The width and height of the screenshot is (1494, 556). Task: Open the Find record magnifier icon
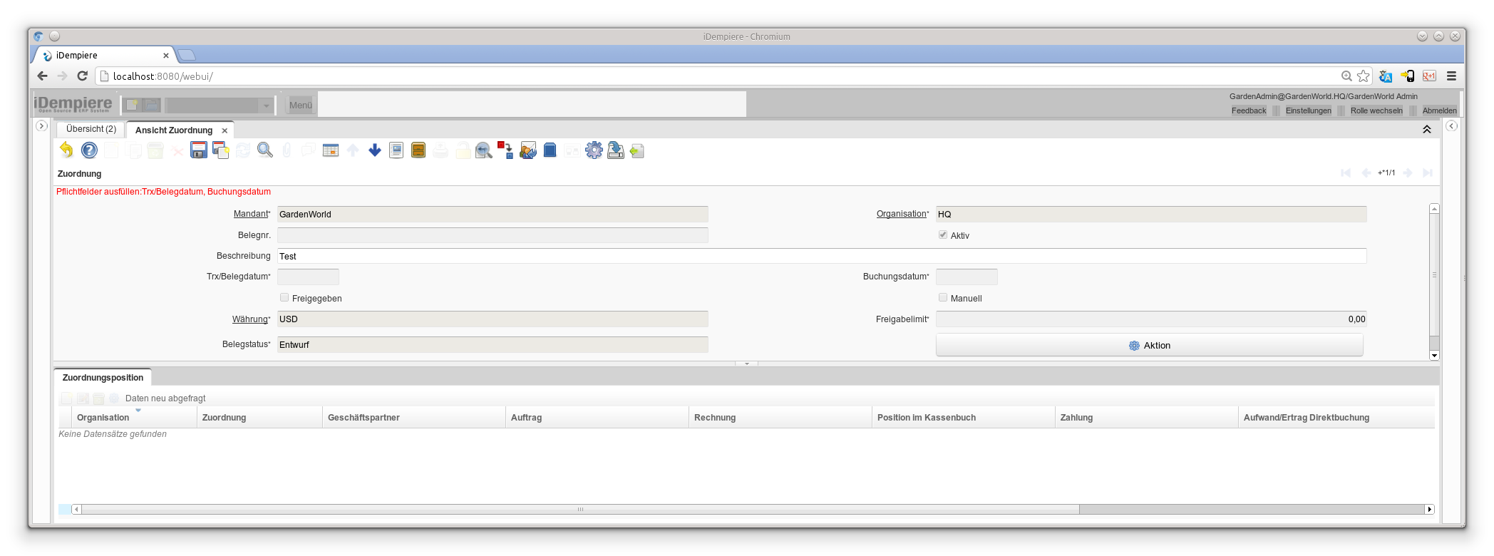tap(265, 150)
